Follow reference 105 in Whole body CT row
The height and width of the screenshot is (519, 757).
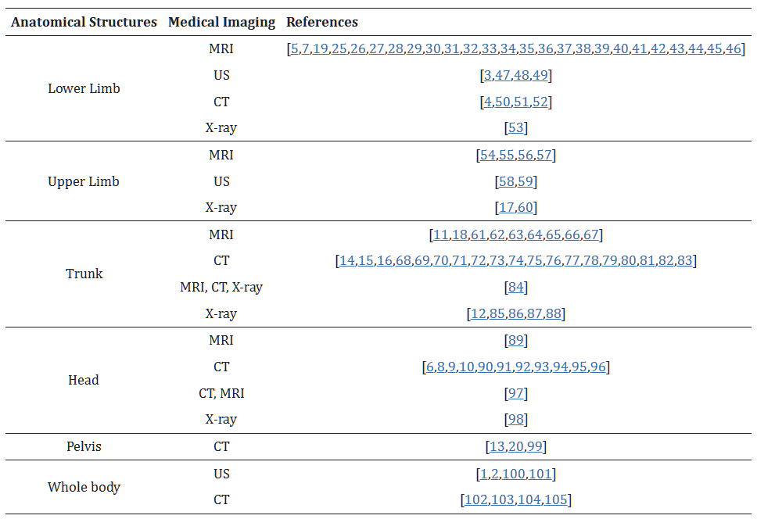pos(557,500)
